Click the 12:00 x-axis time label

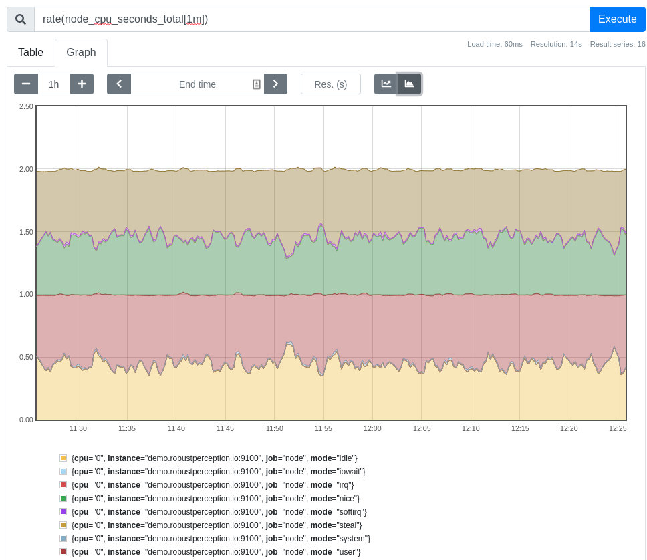tap(372, 428)
